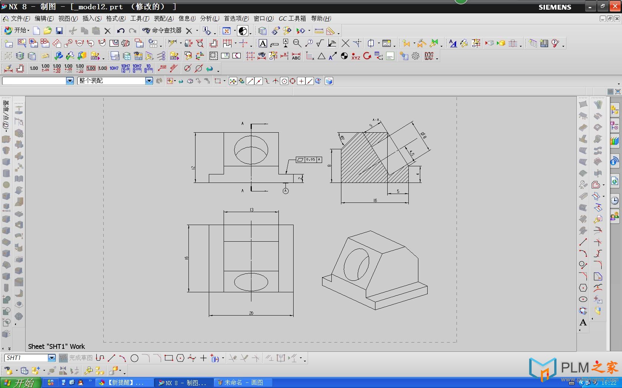Click the datum feature symbol icon
Image resolution: width=622 pixels, height=388 pixels.
click(x=286, y=44)
